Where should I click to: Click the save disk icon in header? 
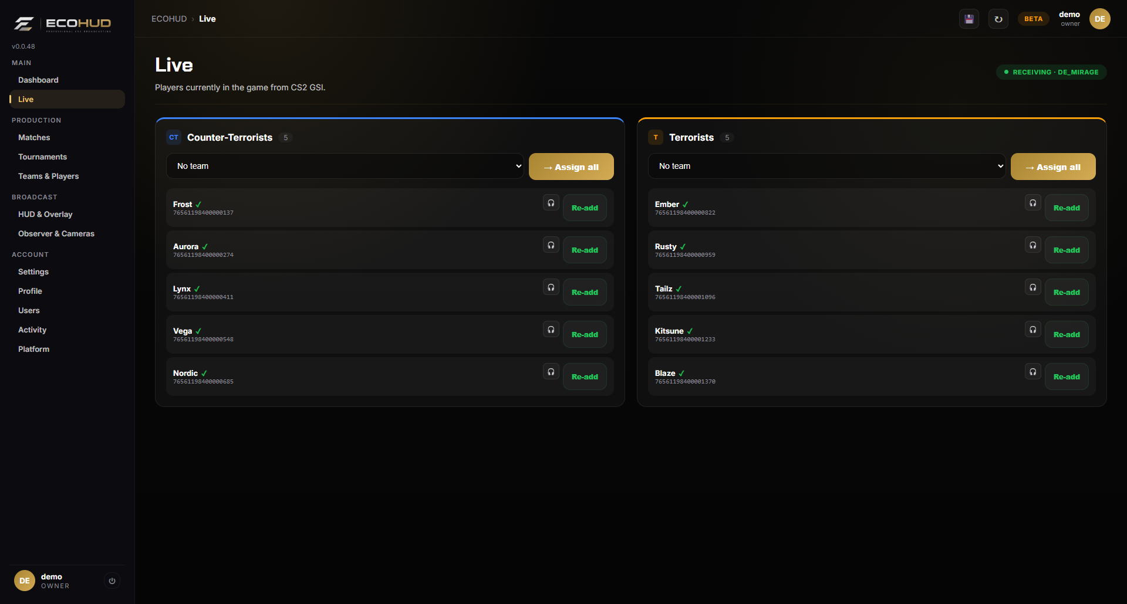point(969,19)
